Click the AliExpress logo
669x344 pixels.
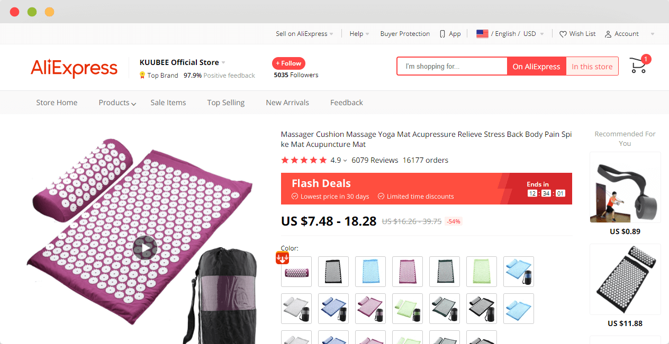[x=74, y=68]
